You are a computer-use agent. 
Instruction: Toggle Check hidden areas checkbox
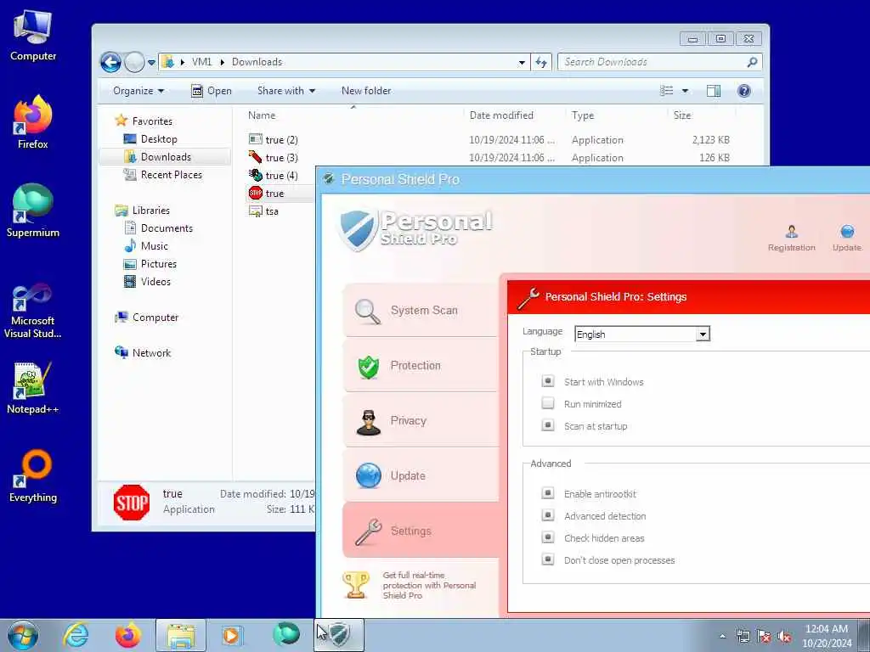(548, 537)
